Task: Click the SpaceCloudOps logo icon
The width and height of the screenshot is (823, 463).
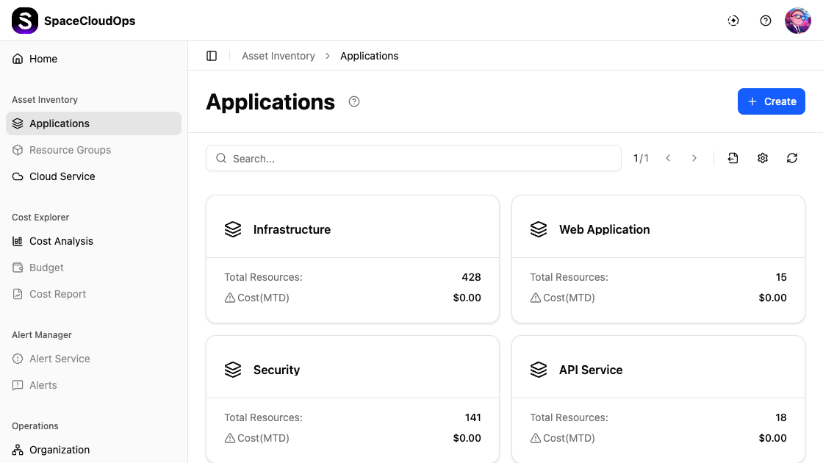Action: coord(25,21)
